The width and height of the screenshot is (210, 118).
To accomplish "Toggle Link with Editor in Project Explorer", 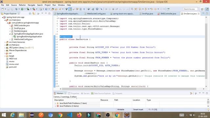I will 33,14.
